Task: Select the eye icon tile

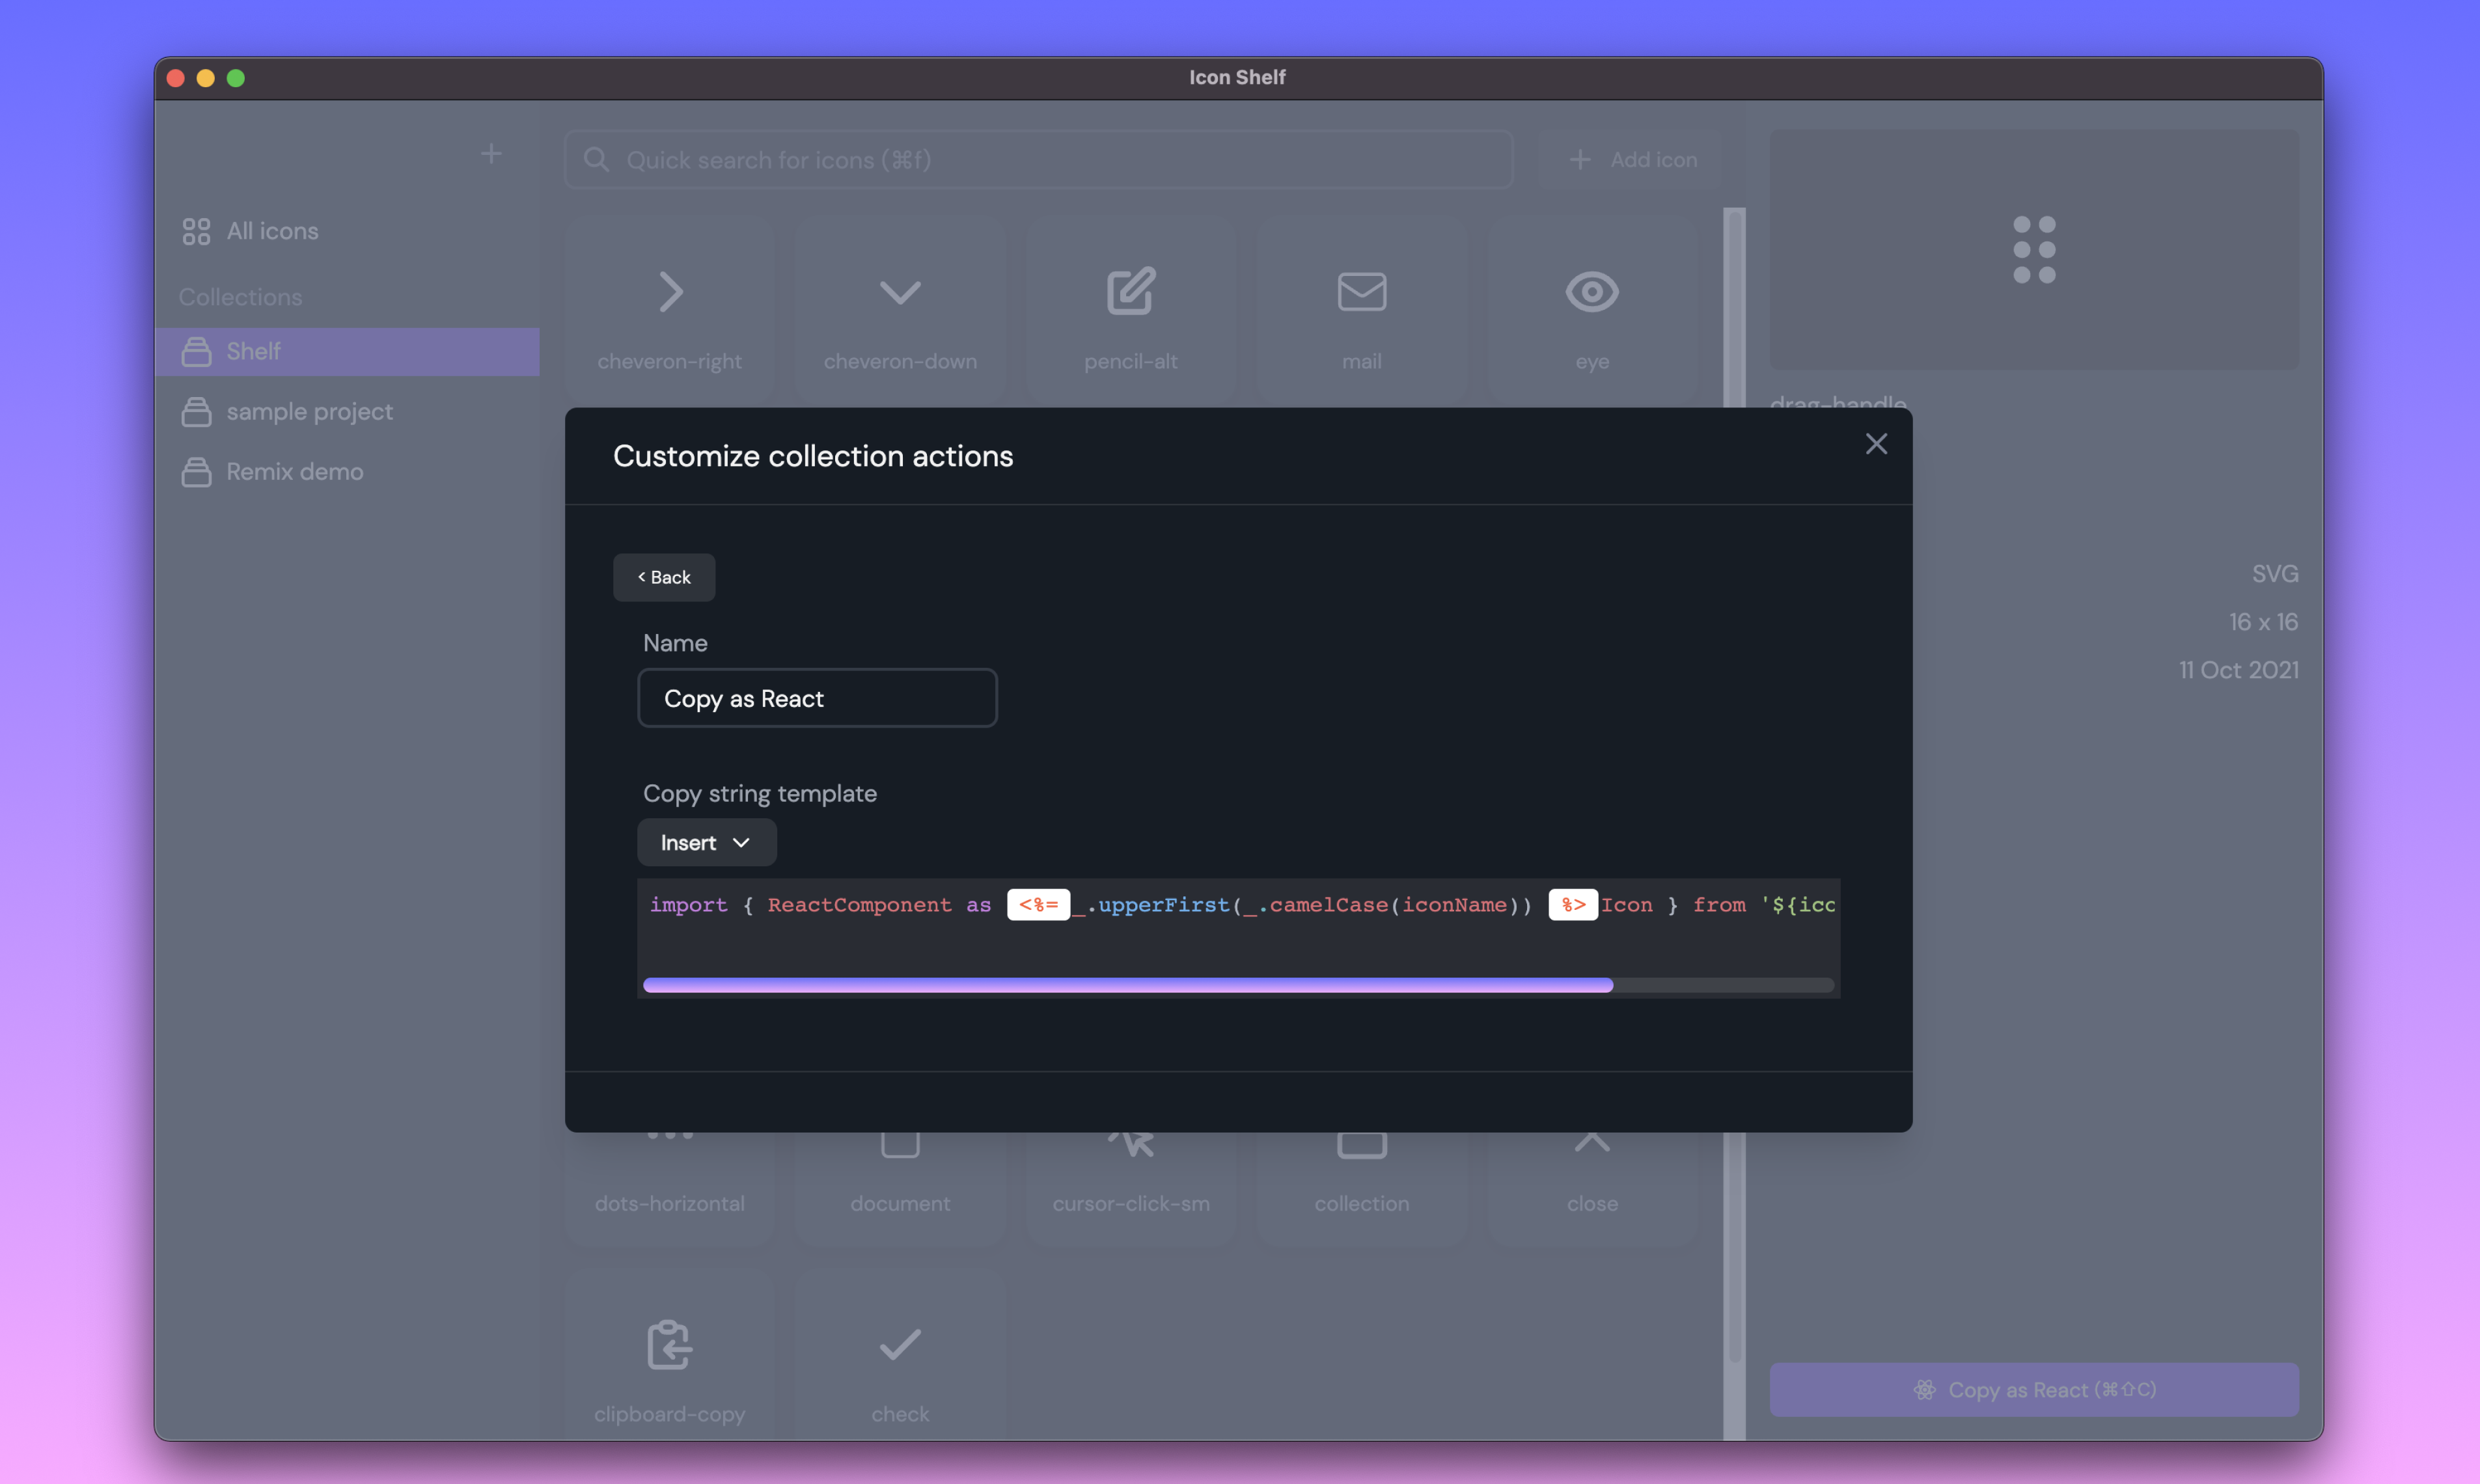Action: (x=1592, y=310)
